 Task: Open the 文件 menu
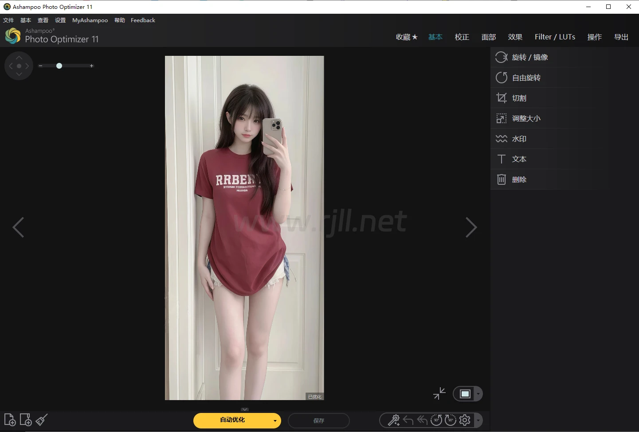coord(8,20)
